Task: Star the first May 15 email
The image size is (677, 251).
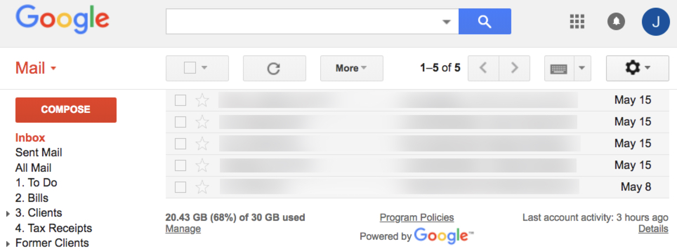Action: (202, 100)
